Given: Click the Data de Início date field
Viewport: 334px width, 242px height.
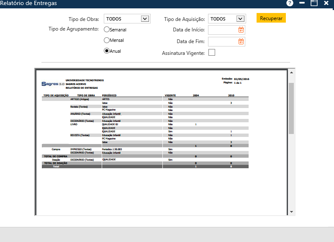Looking at the screenshot, I should (x=223, y=30).
